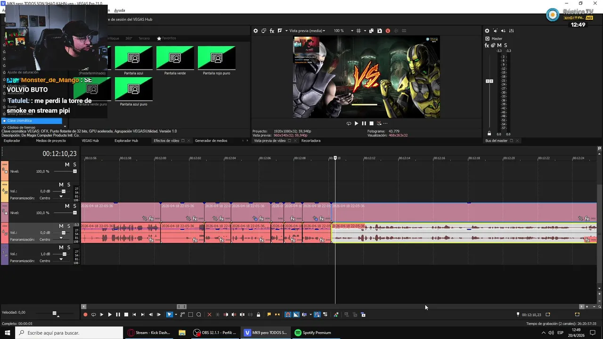Solo audio track 7 with S
The image size is (603, 339).
coord(68,247)
